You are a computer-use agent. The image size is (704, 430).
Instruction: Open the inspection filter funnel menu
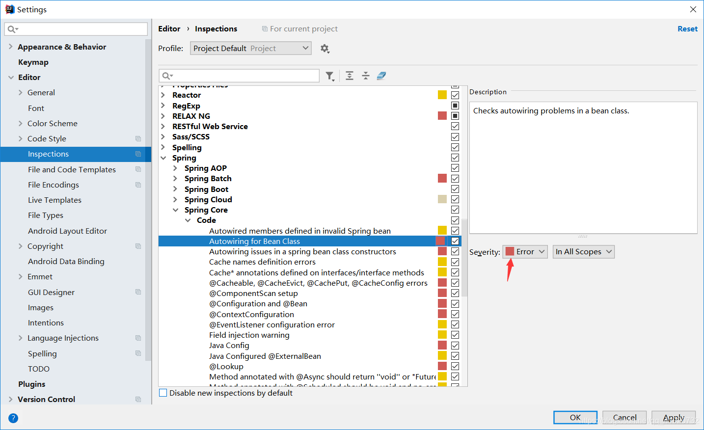(x=330, y=76)
